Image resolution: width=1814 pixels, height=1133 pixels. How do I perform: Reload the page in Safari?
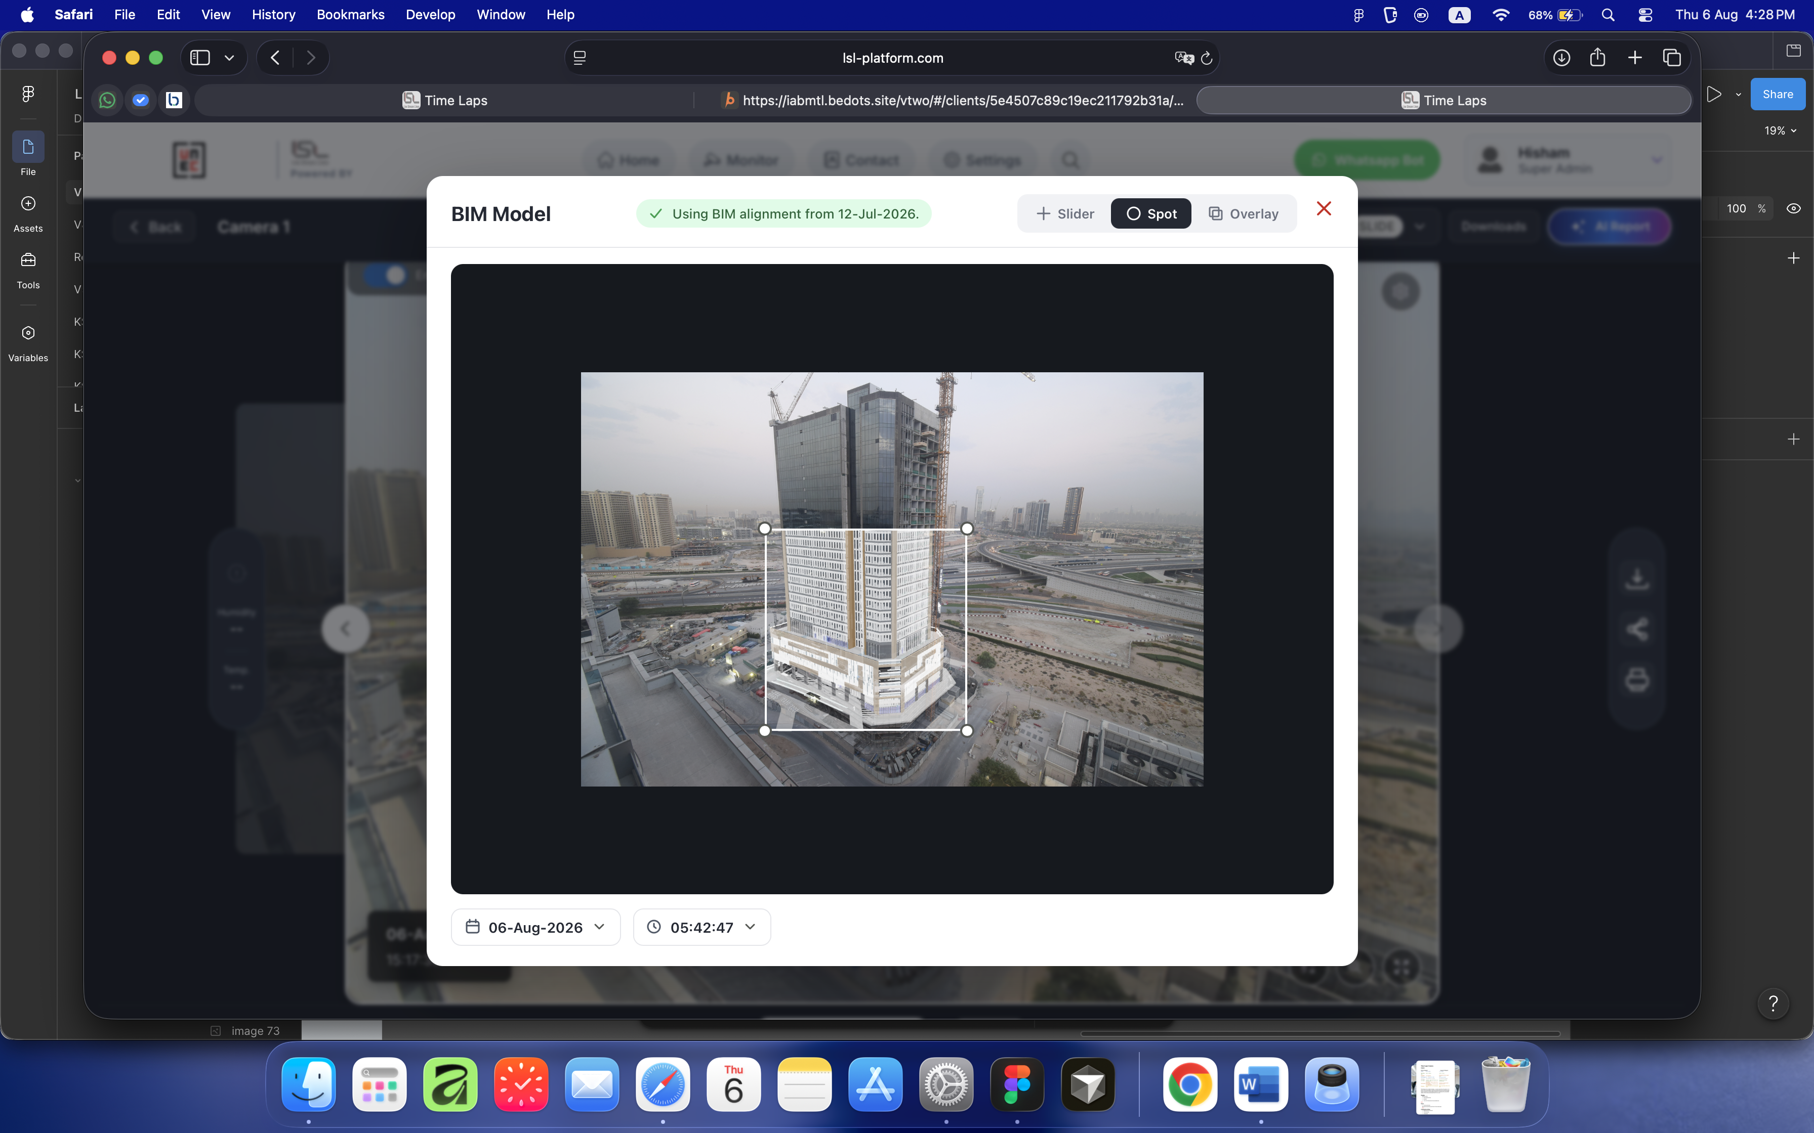click(x=1206, y=58)
